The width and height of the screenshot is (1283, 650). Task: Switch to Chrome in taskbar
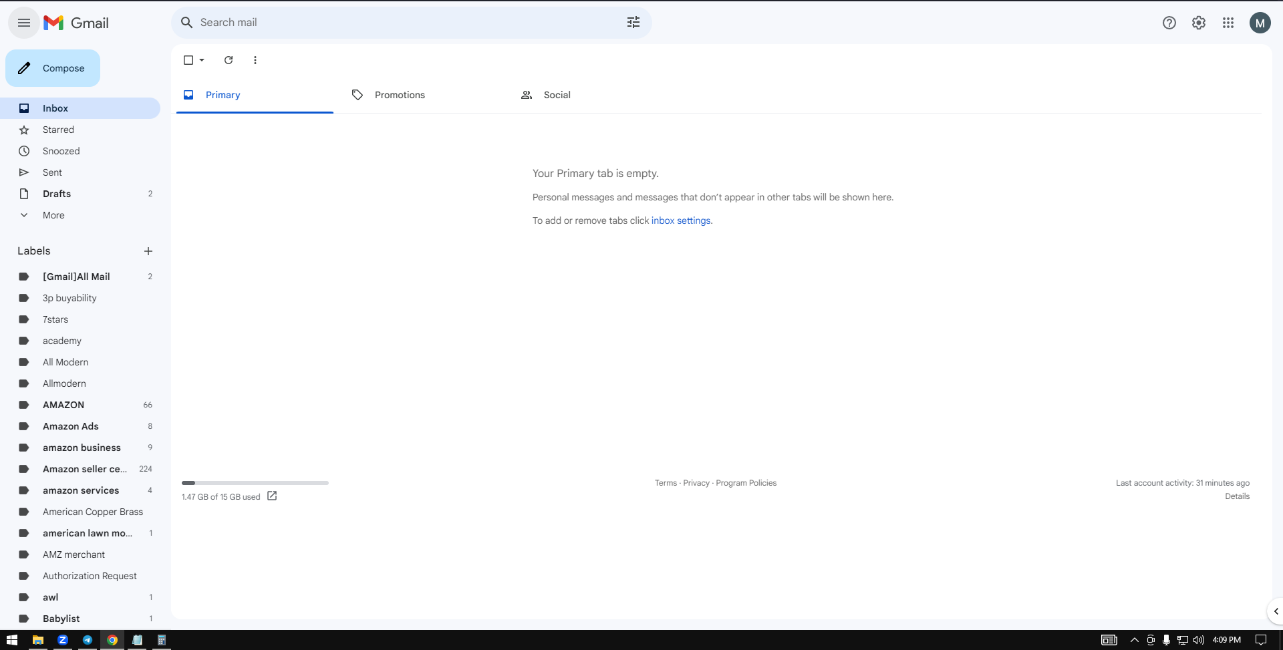coord(112,640)
